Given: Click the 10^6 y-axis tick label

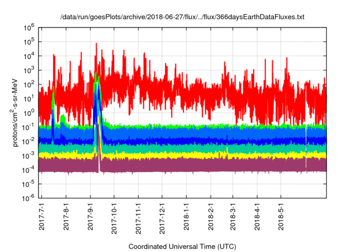Looking at the screenshot, I should (29, 28).
